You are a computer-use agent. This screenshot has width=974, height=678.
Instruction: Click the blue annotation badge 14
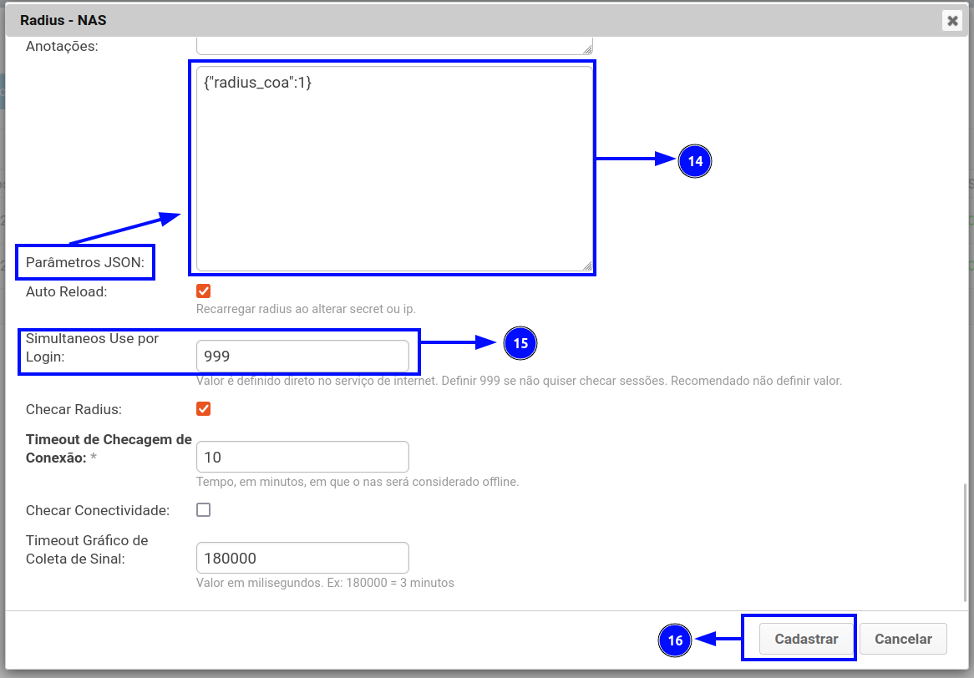(694, 161)
